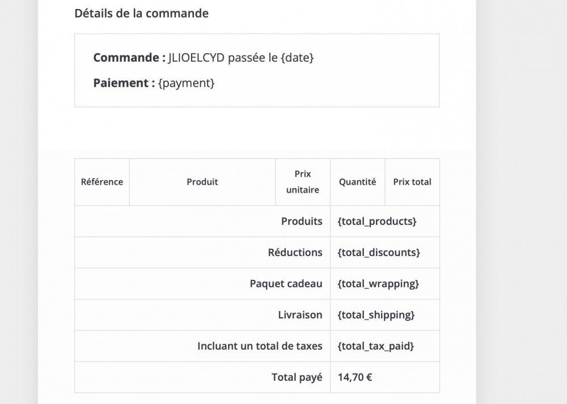Select the {total_wrapping} value cell
Screen dimensions: 567x404
(378, 284)
